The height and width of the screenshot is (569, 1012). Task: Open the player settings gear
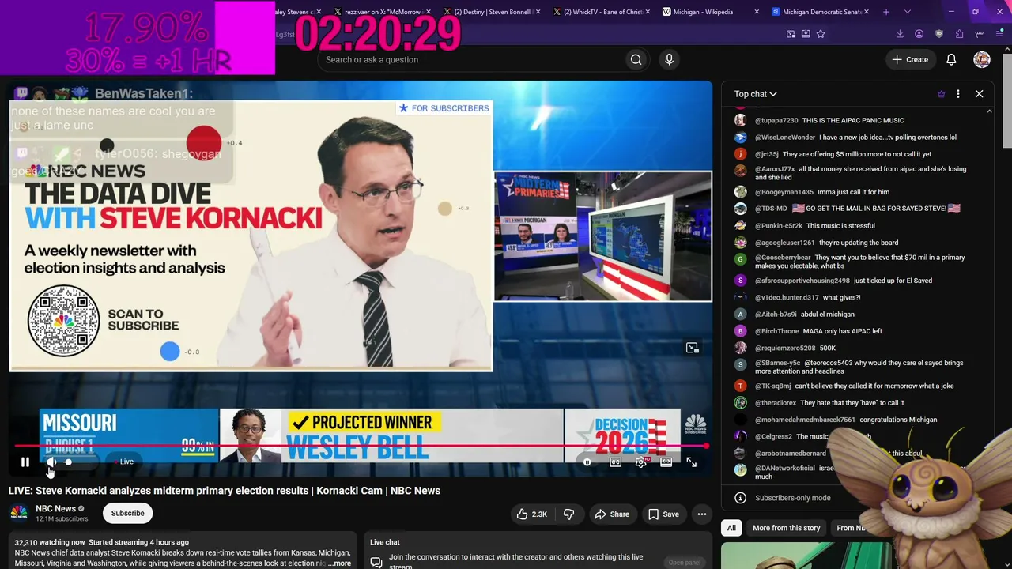tap(641, 462)
